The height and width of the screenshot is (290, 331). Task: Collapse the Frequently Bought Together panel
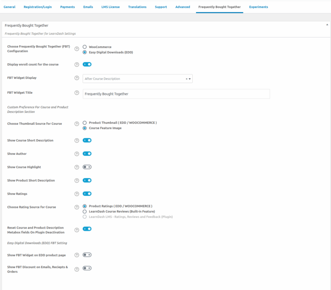click(327, 25)
